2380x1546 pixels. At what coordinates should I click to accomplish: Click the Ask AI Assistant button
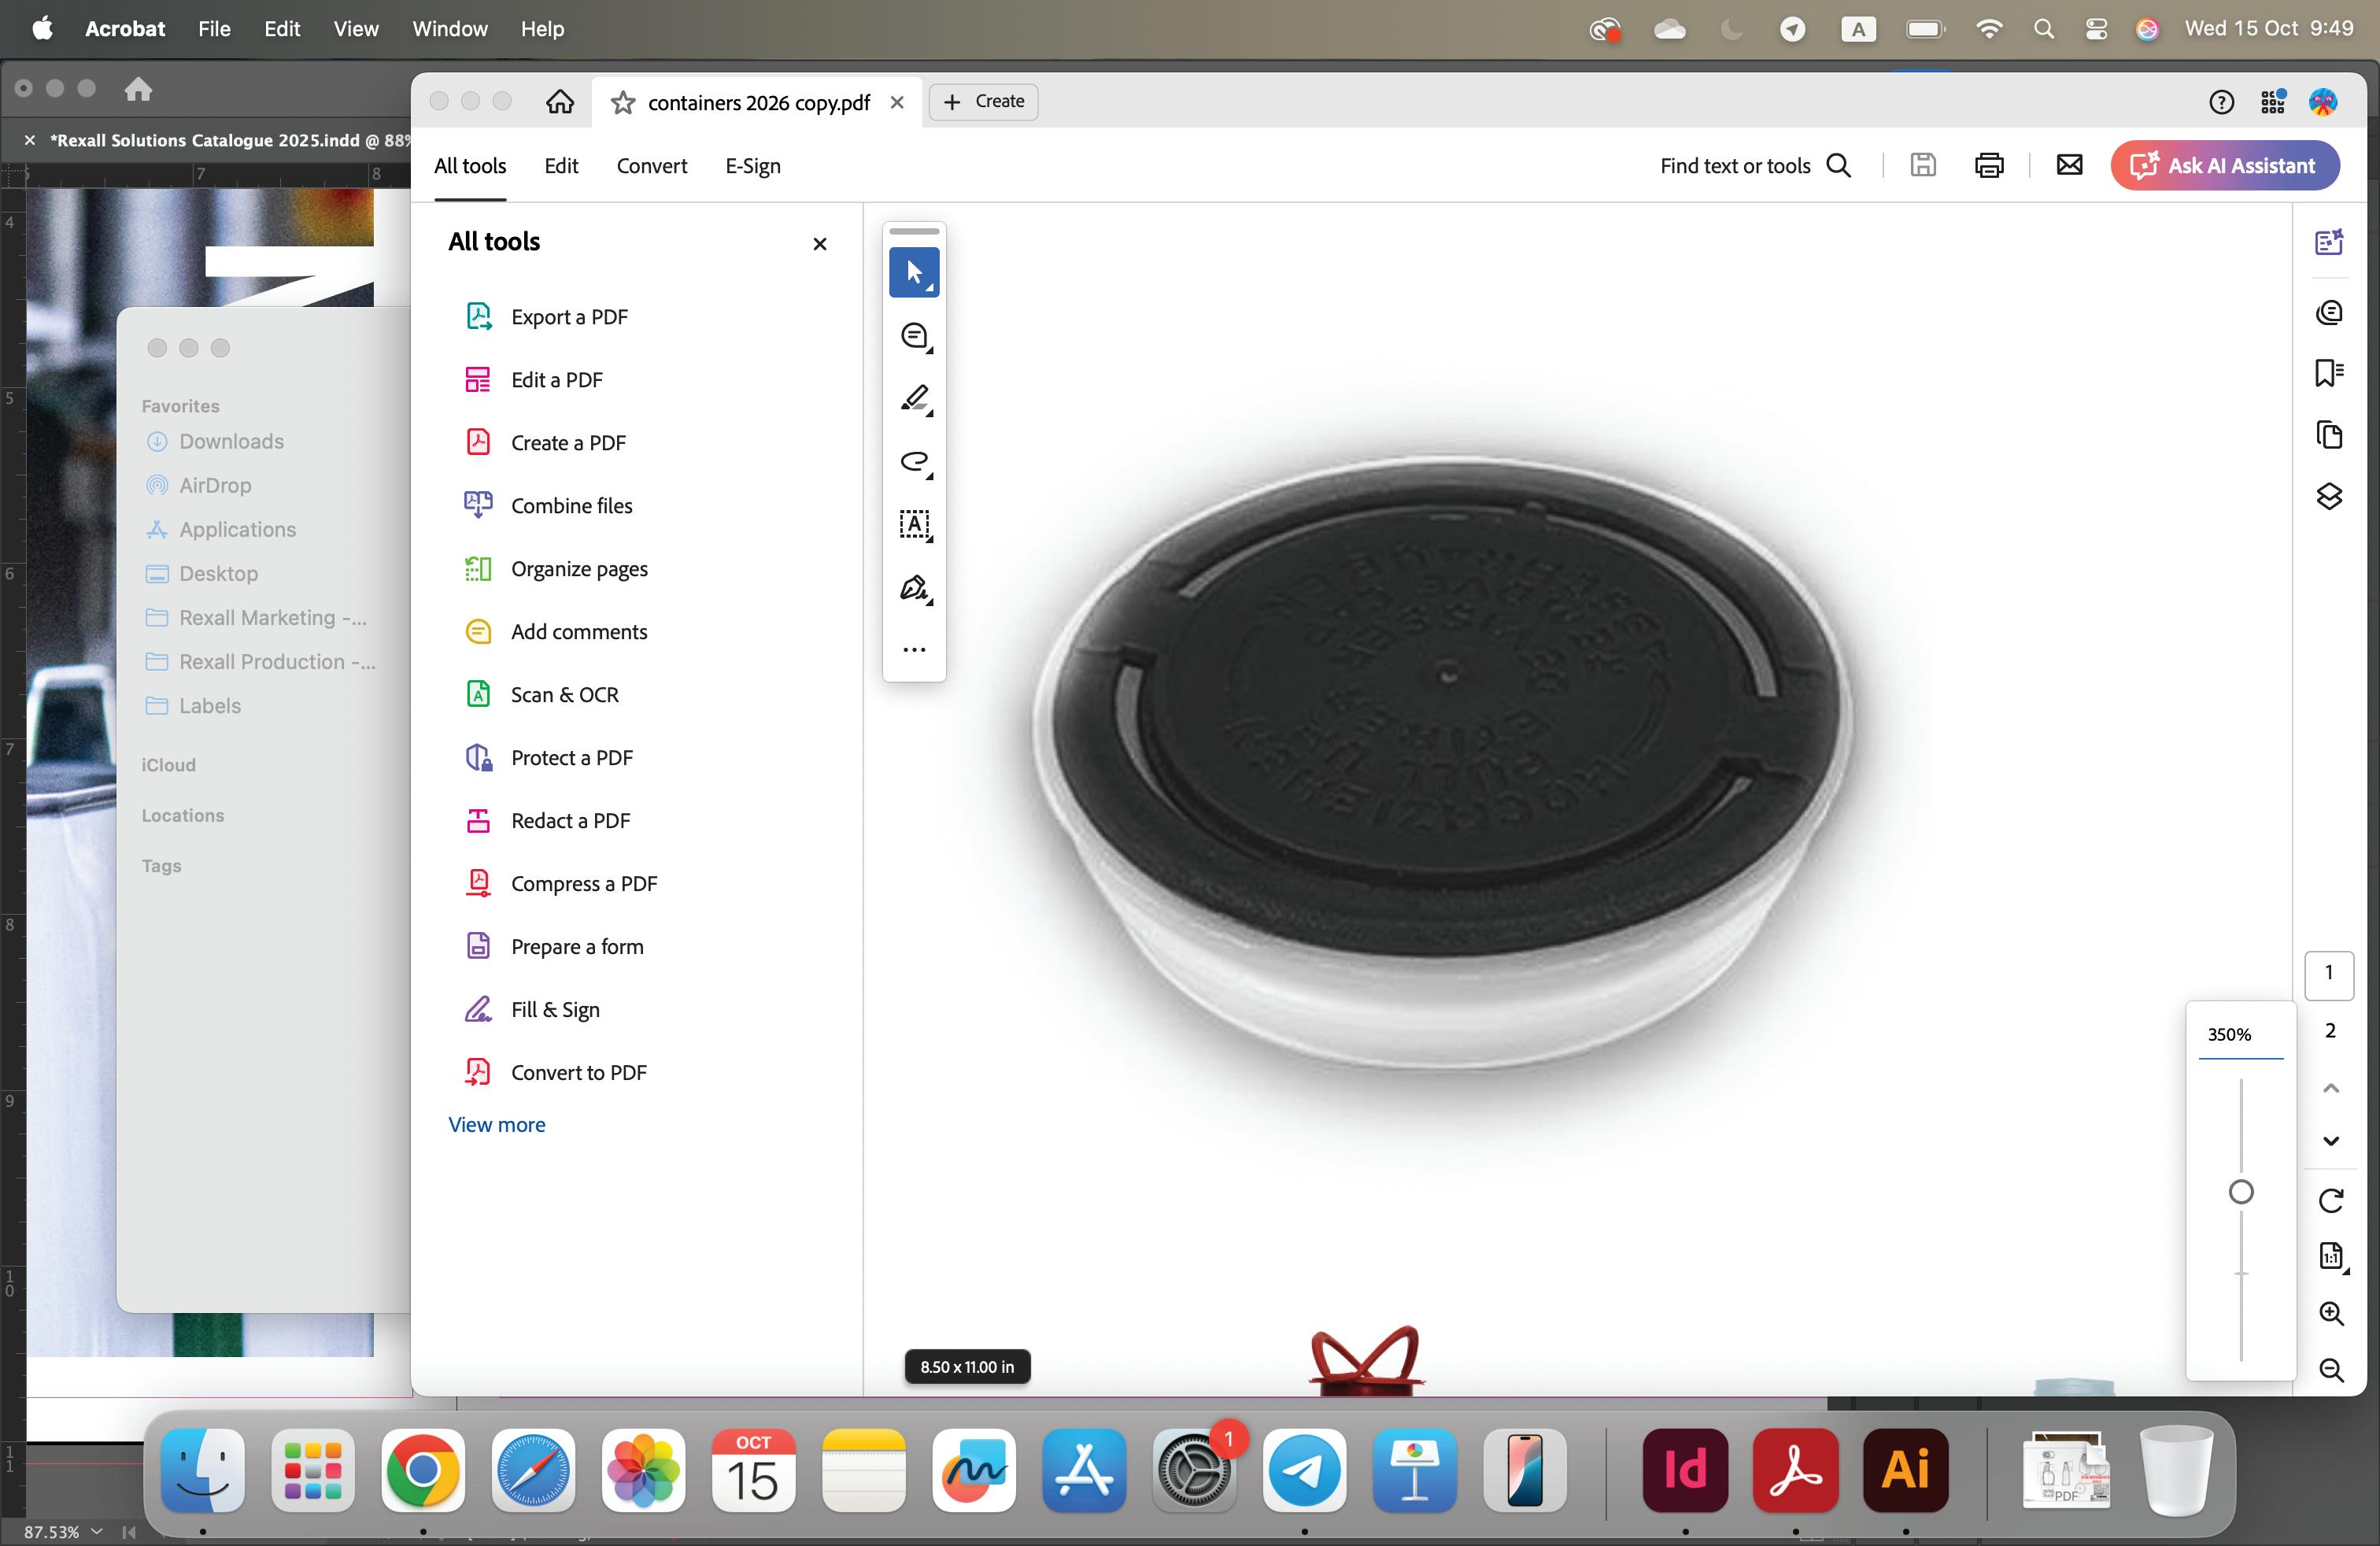tap(2224, 166)
